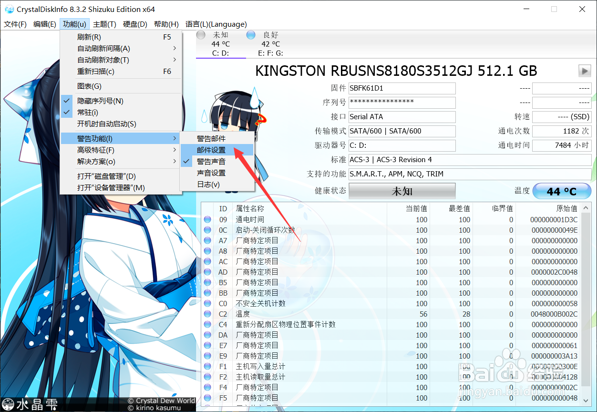Expand 高级特征(F) submenu
Viewport: 597px width, 412px height.
pos(121,150)
